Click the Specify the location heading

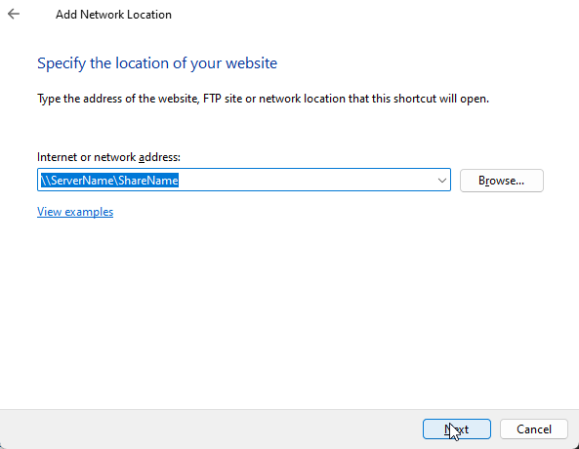click(157, 63)
